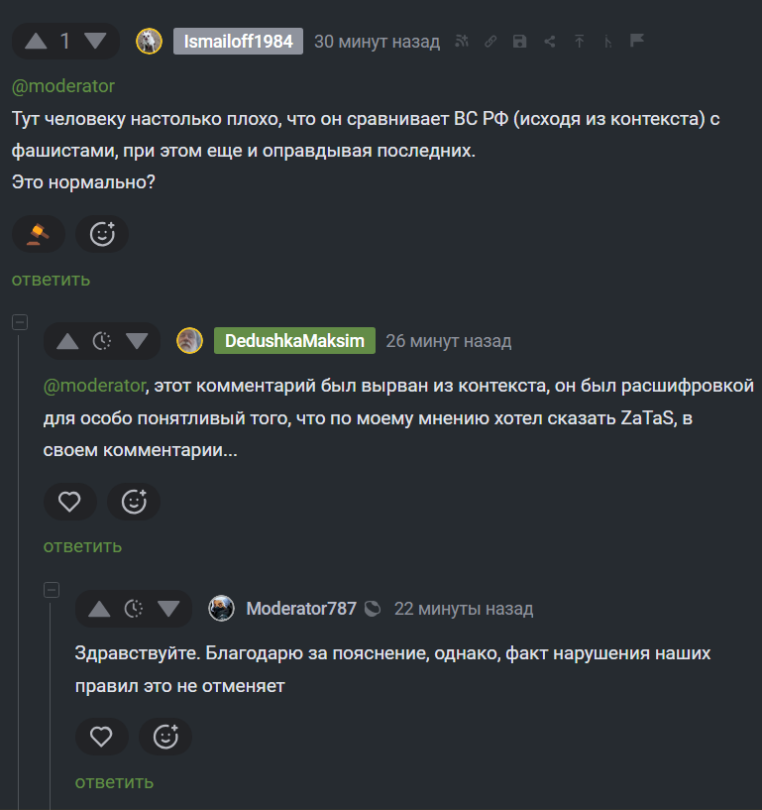Open Ismailoff1984 user profile
Viewport: 762px width, 810px height.
(x=238, y=41)
